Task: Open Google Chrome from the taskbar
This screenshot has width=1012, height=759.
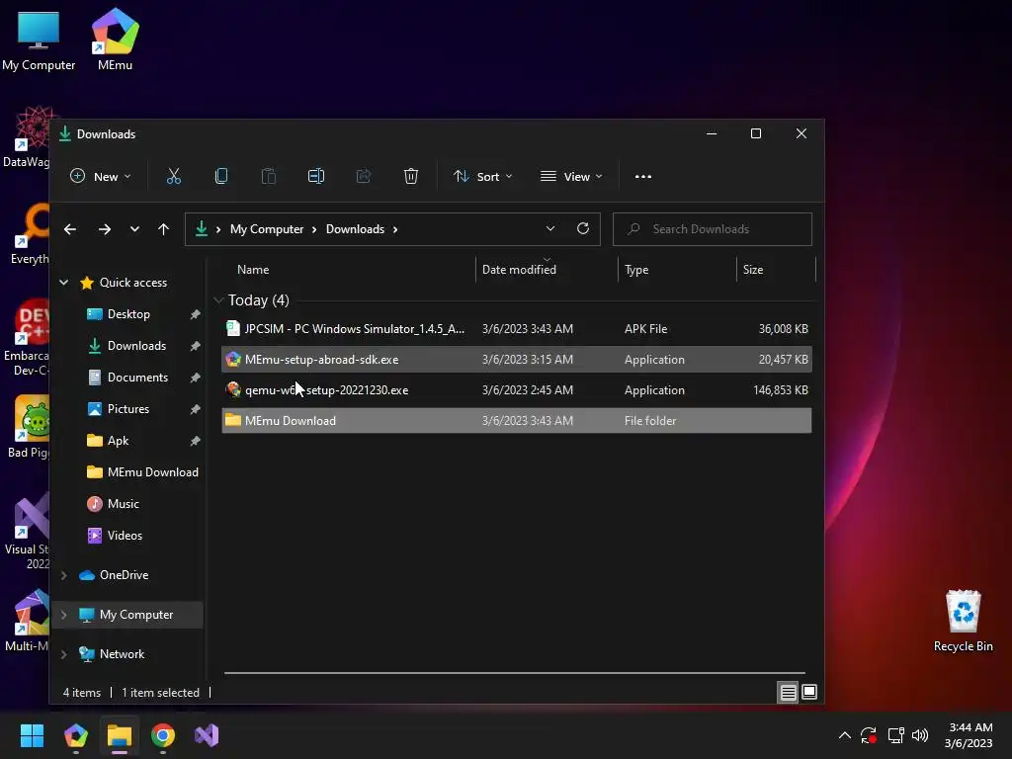Action: (x=163, y=735)
